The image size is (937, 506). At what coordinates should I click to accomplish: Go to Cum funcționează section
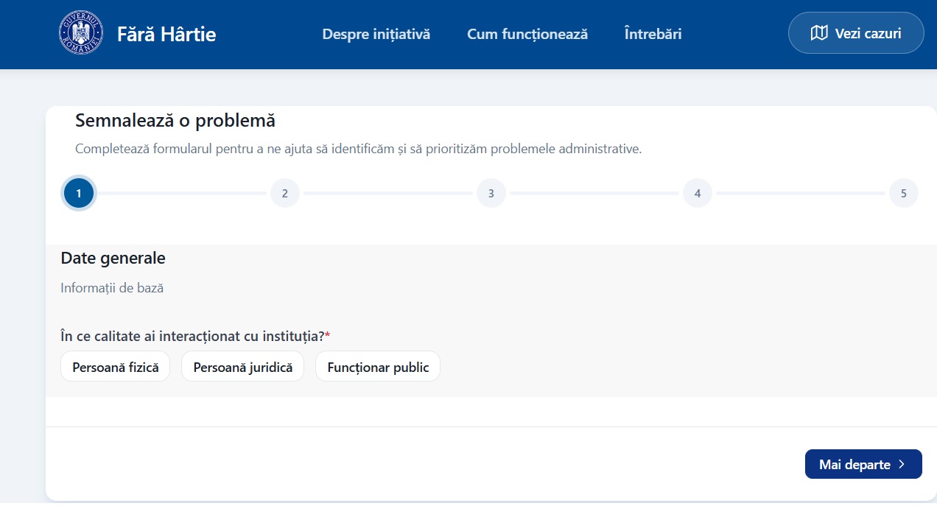(527, 34)
